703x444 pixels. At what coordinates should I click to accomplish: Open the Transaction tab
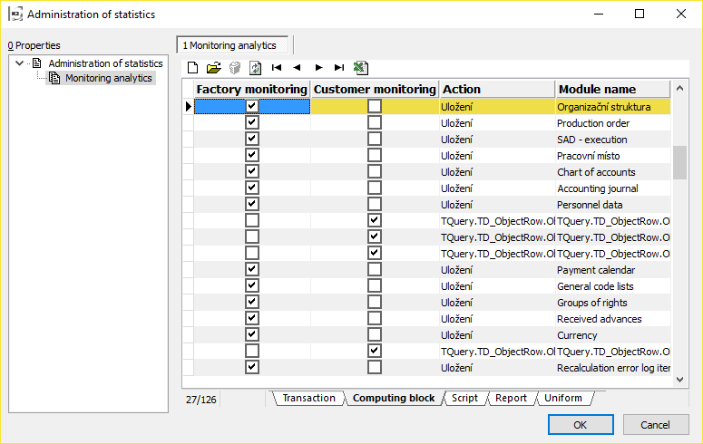308,398
